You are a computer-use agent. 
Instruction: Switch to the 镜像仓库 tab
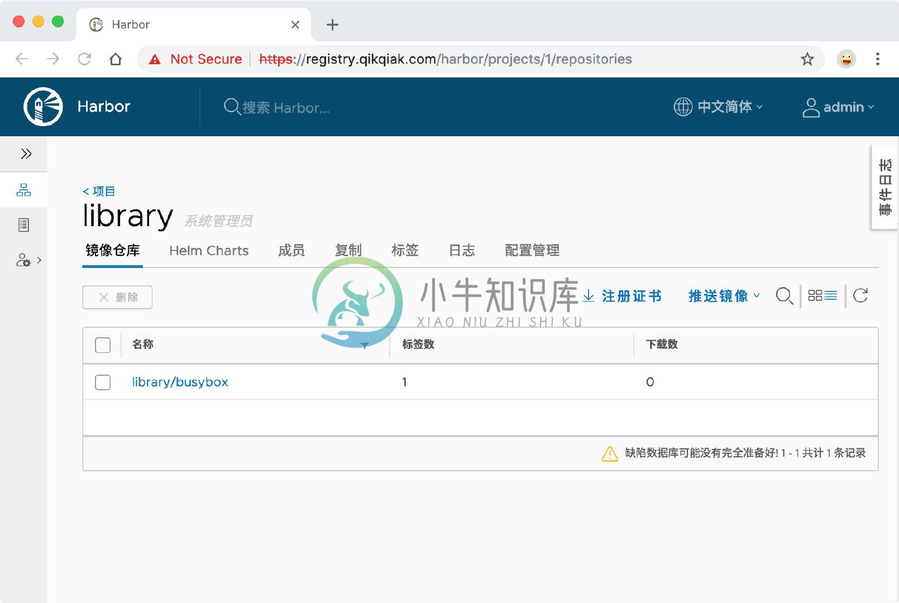pos(113,250)
